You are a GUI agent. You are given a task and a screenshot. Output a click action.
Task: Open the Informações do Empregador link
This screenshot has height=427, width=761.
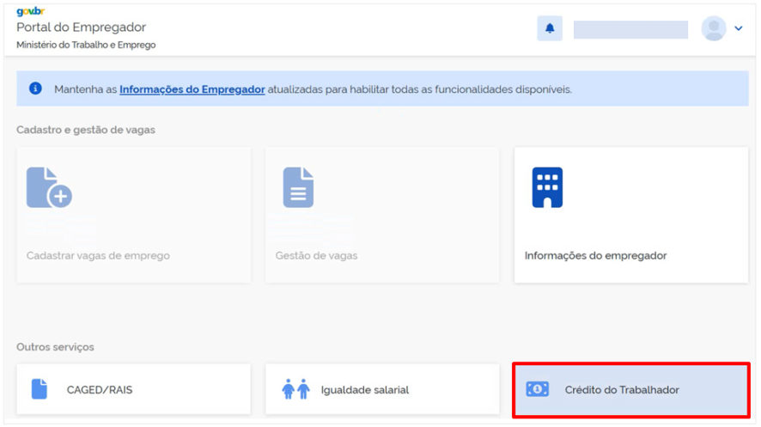[x=192, y=89]
